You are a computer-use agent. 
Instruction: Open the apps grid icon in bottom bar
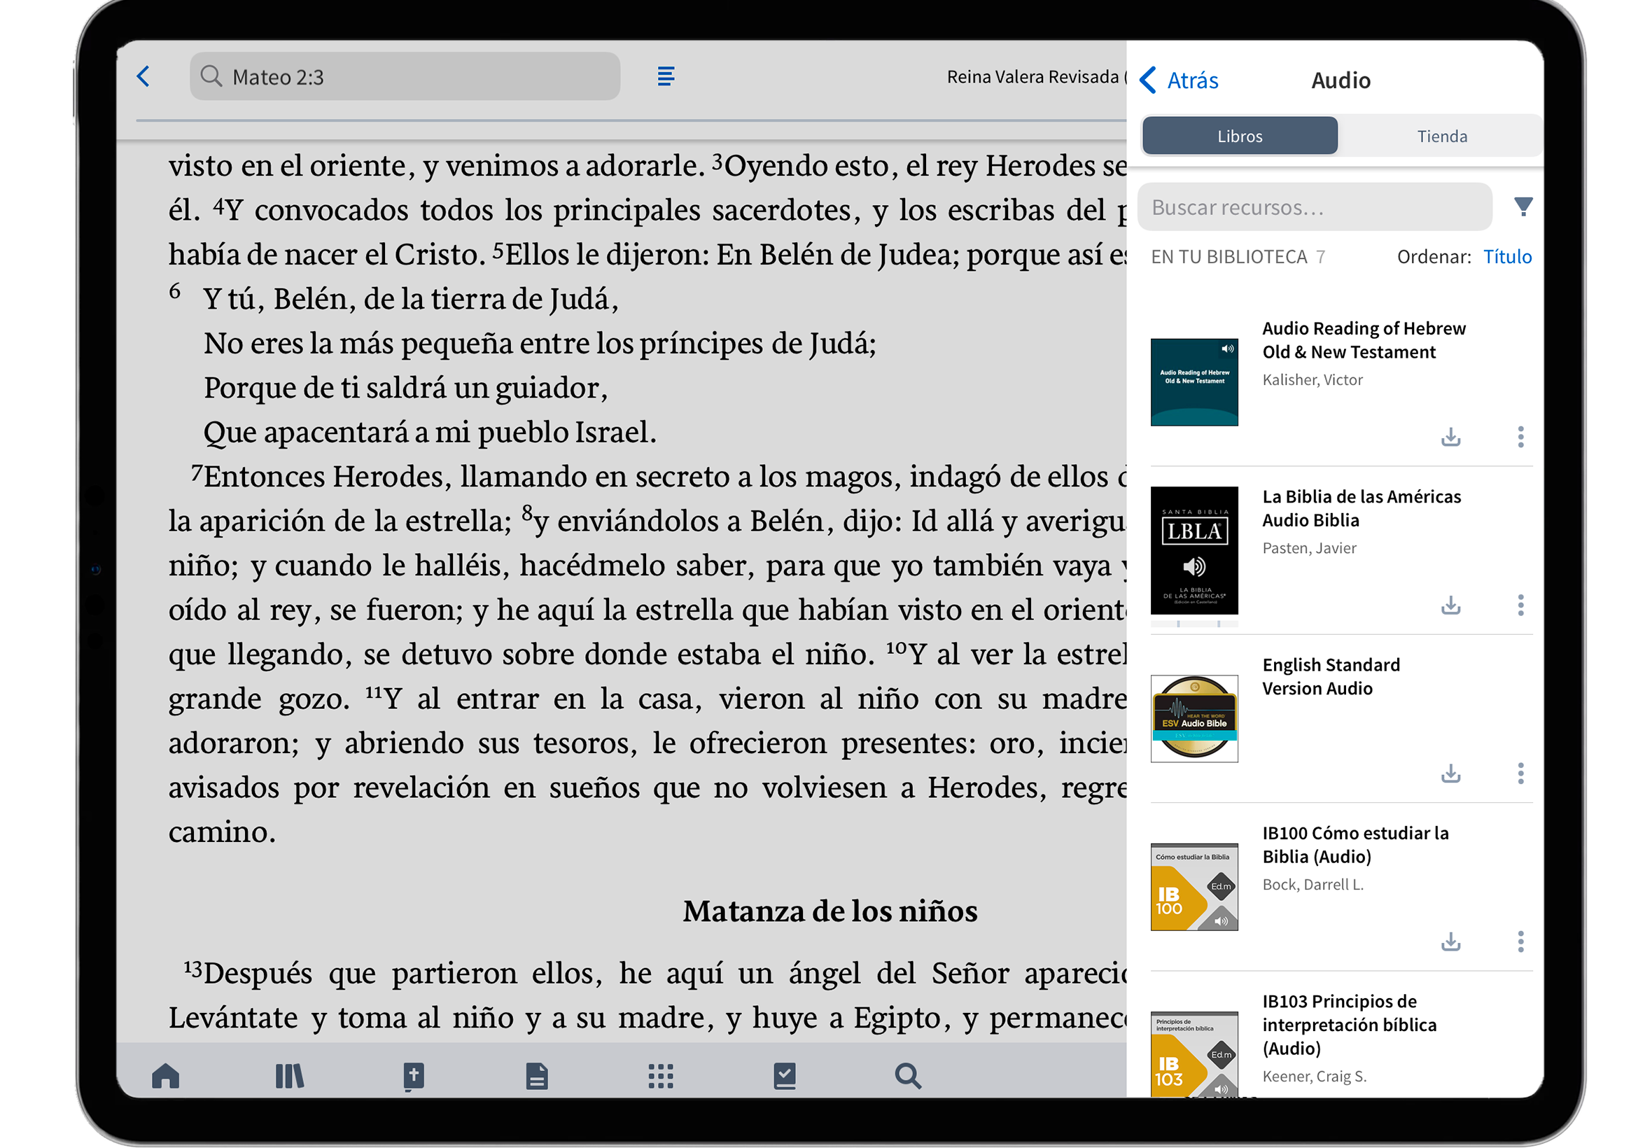660,1077
